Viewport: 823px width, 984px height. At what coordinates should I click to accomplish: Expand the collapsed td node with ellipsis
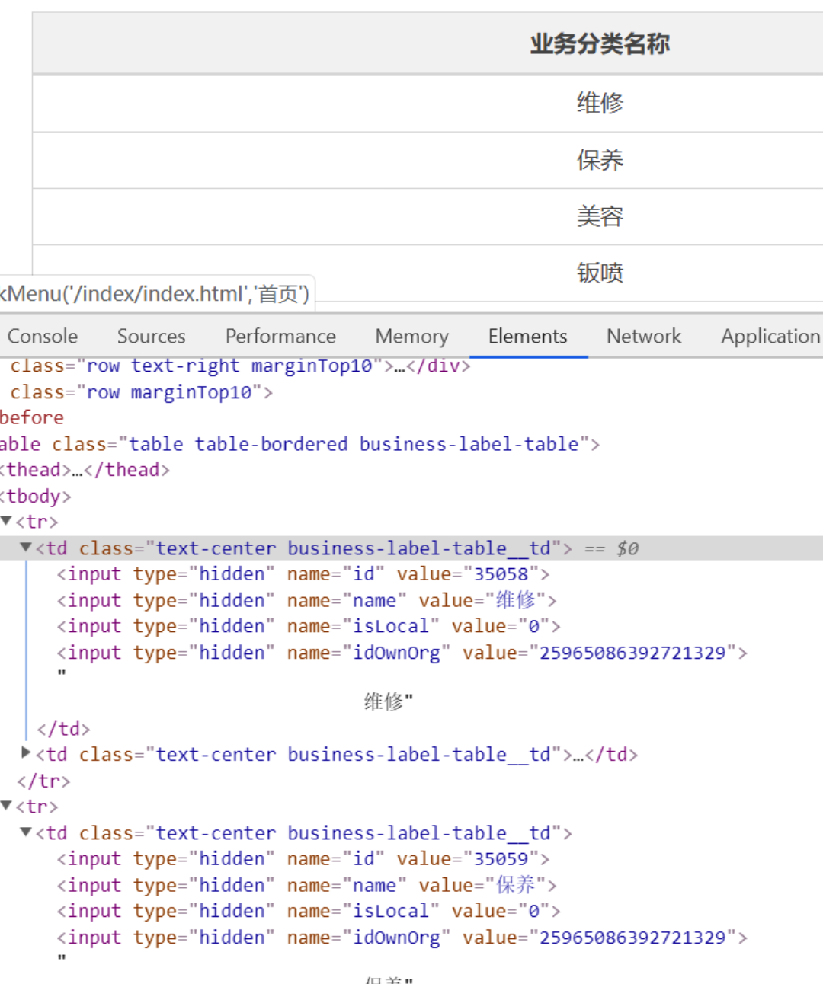[26, 753]
